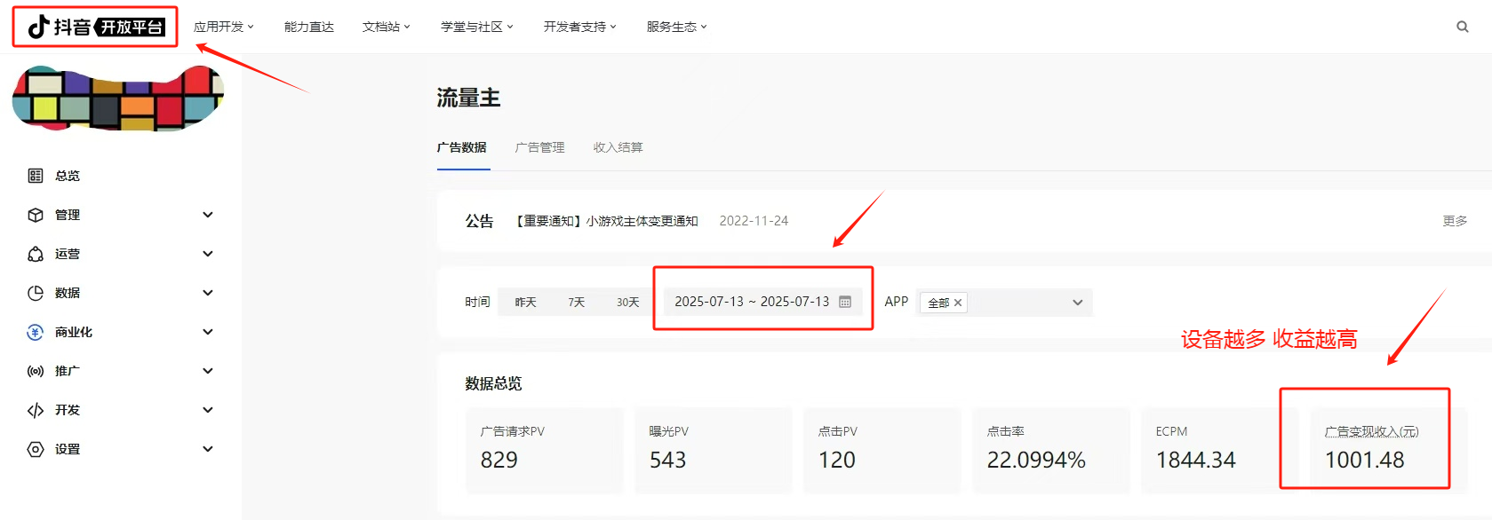This screenshot has width=1492, height=520.
Task: Click the 广告变现收入(元) label
Action: (1371, 431)
